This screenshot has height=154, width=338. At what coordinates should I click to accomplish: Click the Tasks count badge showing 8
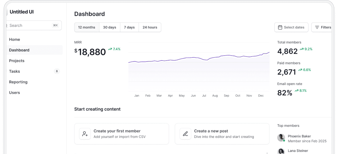point(57,71)
